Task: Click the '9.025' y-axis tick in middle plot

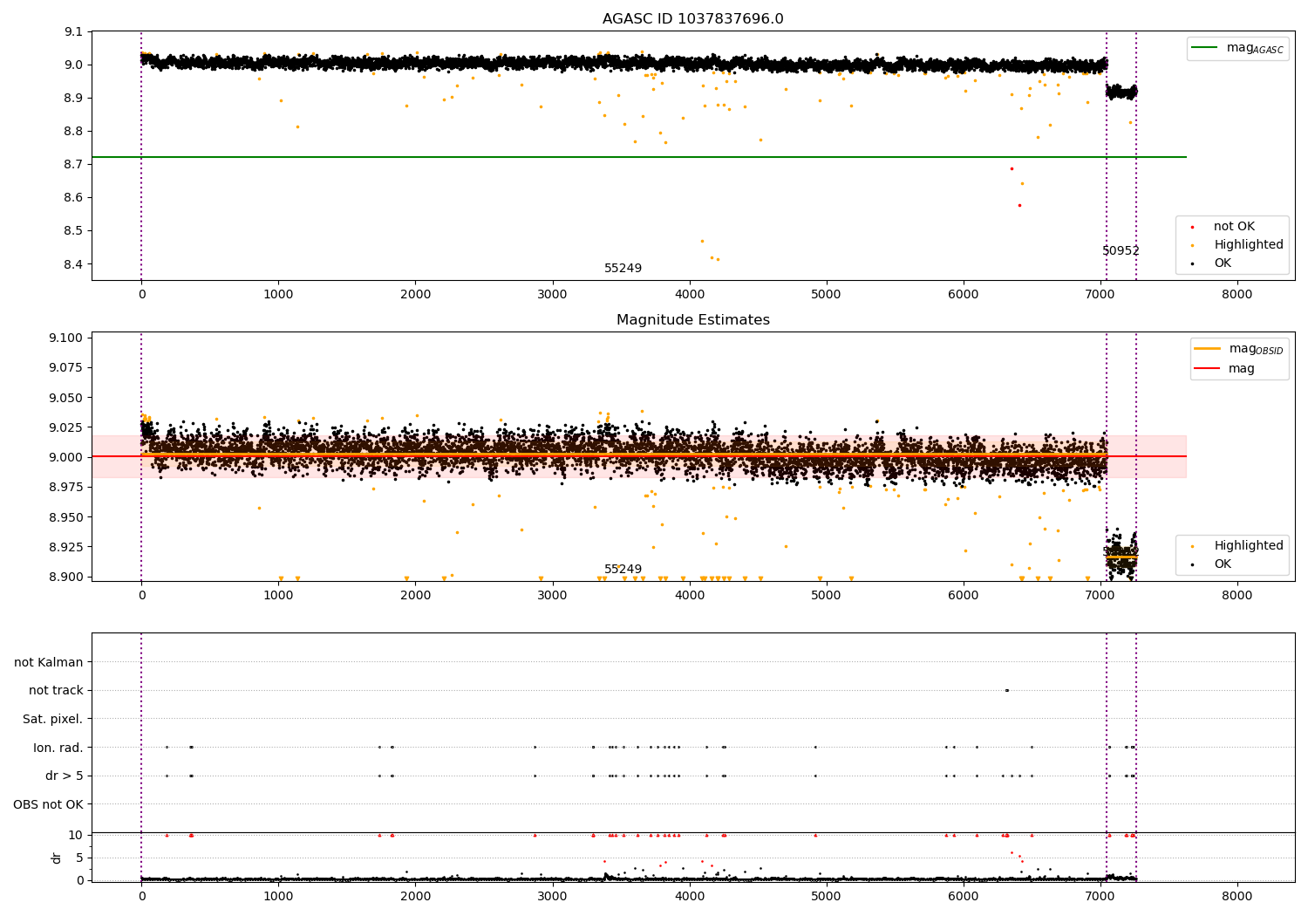Action: pos(66,427)
